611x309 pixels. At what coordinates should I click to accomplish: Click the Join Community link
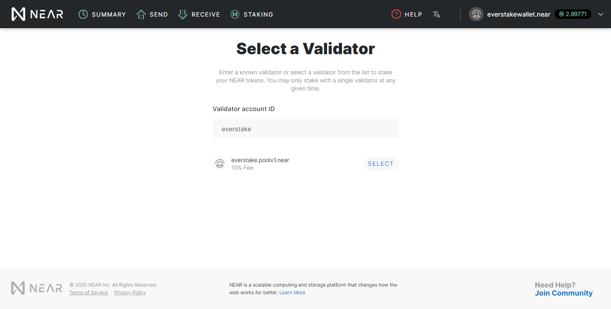(564, 293)
